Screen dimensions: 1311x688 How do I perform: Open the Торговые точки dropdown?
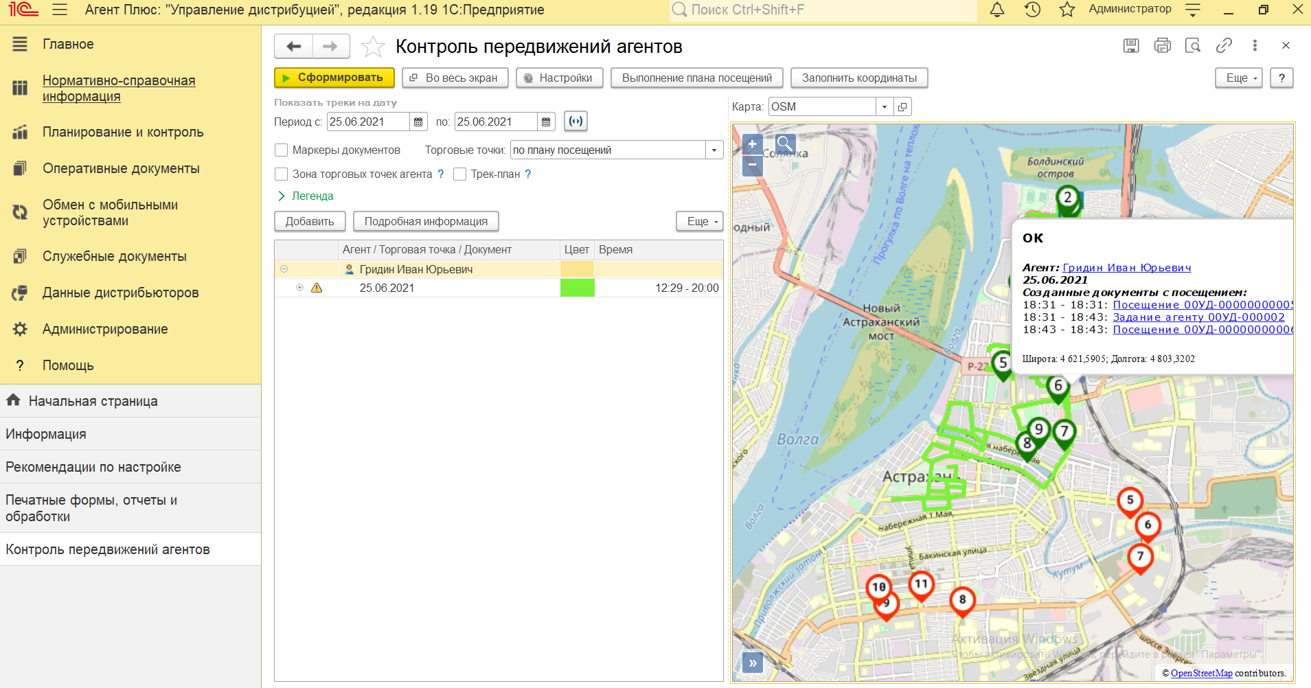[x=714, y=150]
